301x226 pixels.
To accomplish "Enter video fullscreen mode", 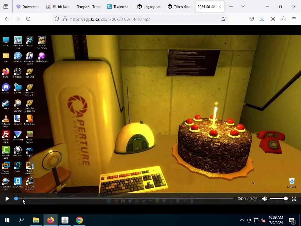I will click(294, 199).
